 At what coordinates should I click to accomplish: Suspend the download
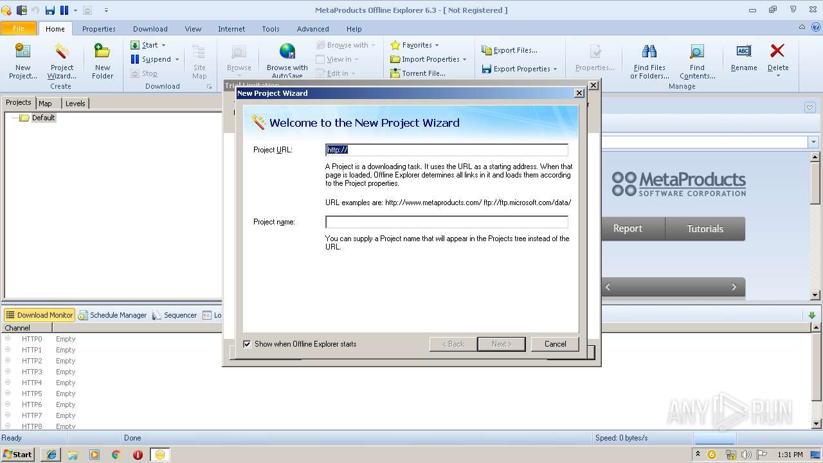[x=151, y=59]
